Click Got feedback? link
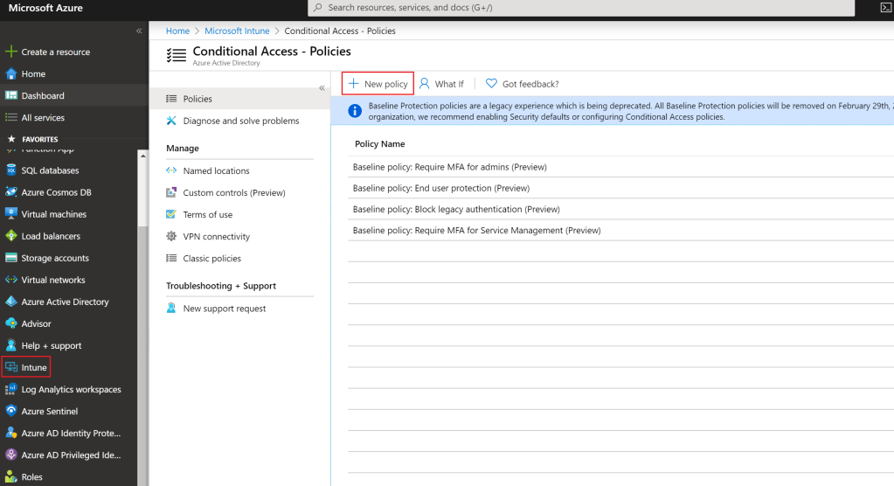 click(x=523, y=84)
